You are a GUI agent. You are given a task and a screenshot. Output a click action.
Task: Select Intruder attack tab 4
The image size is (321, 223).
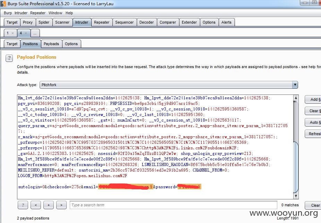(21, 33)
